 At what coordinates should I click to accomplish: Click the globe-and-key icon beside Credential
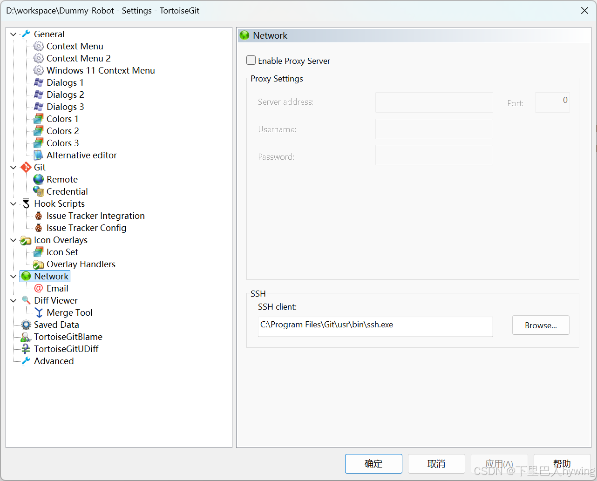tap(39, 191)
